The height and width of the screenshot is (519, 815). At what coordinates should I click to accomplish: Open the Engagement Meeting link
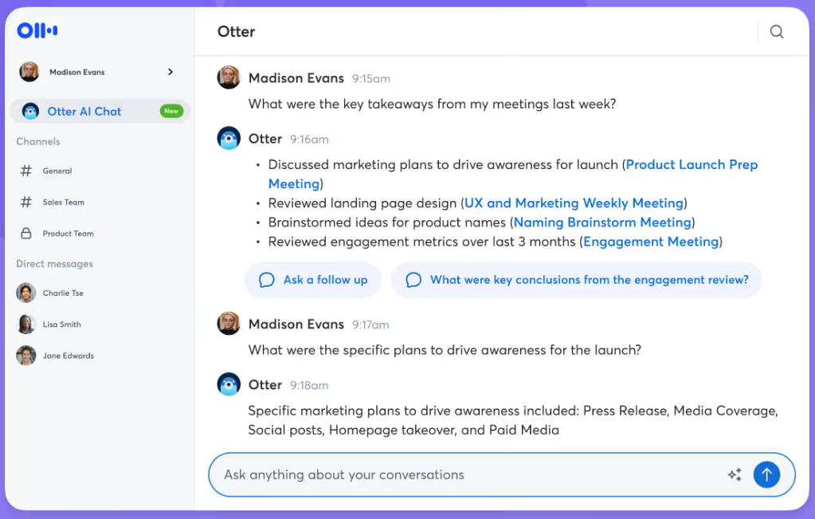[651, 242]
